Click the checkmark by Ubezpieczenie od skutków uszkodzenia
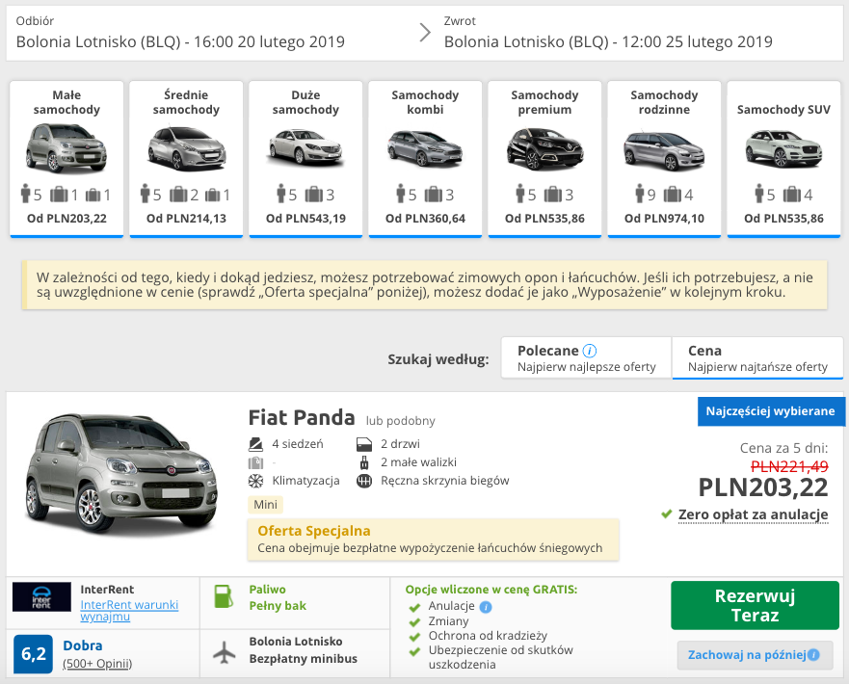This screenshot has width=849, height=684. click(x=414, y=651)
